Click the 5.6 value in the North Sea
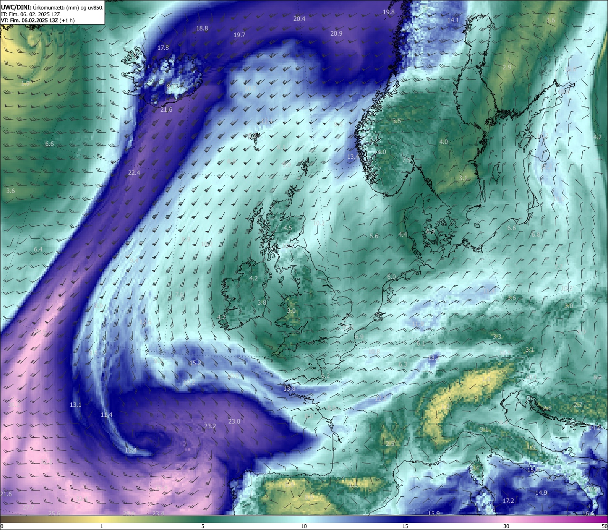Viewport: 608px width, 530px height. 374,236
